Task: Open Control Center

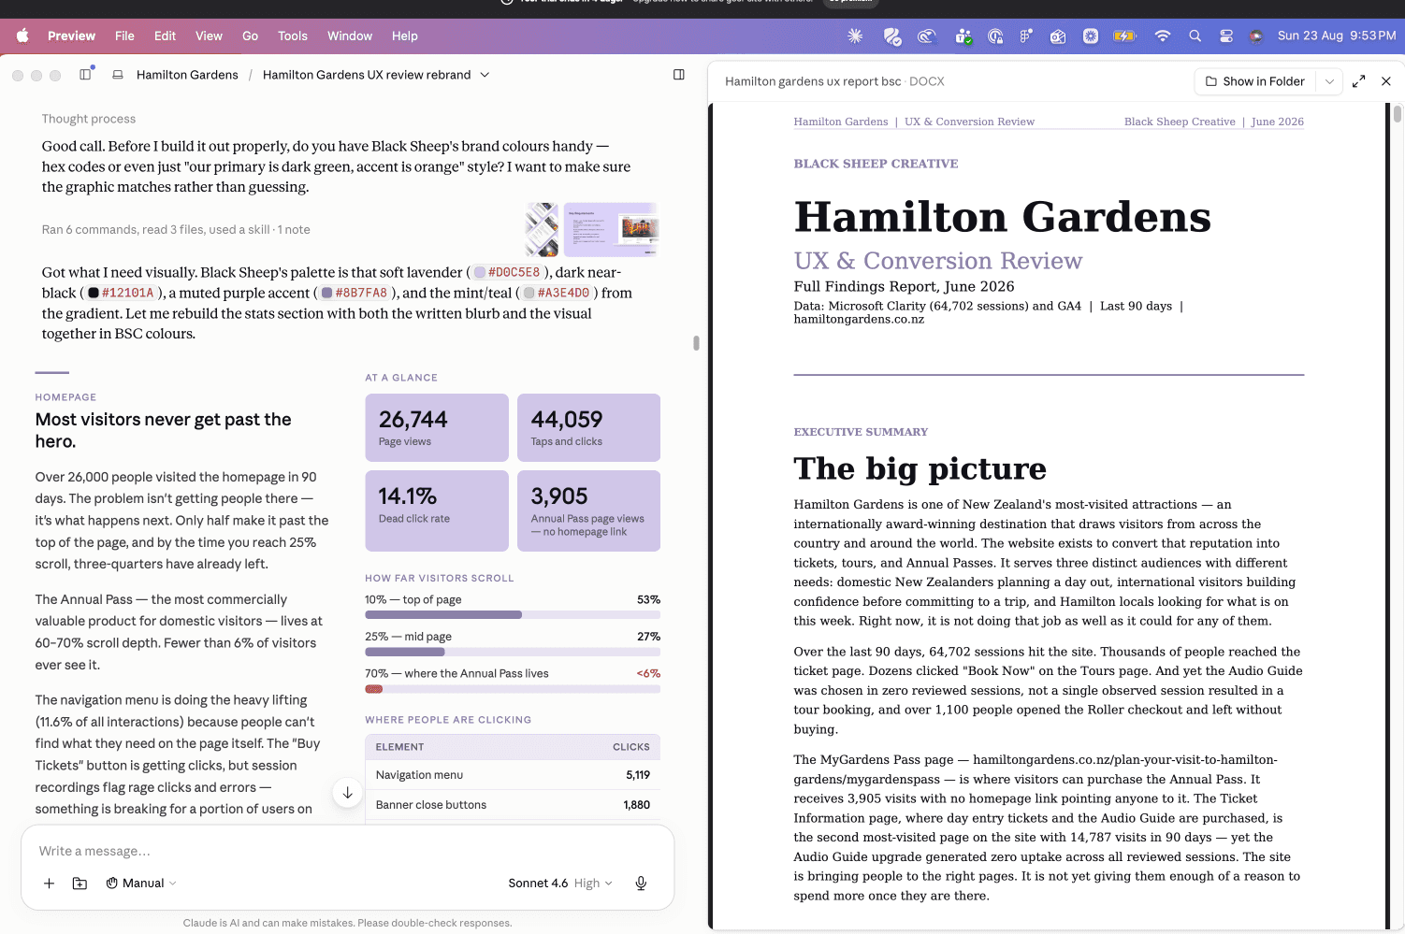Action: 1226,36
